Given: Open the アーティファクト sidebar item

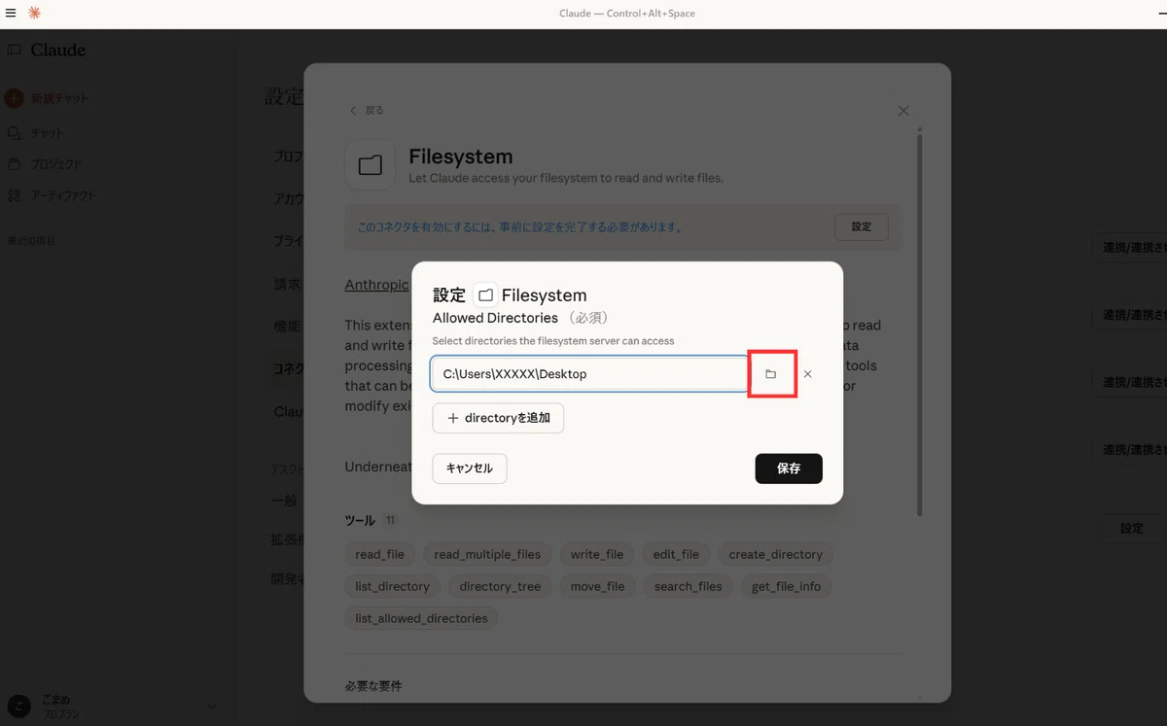Looking at the screenshot, I should [x=52, y=195].
